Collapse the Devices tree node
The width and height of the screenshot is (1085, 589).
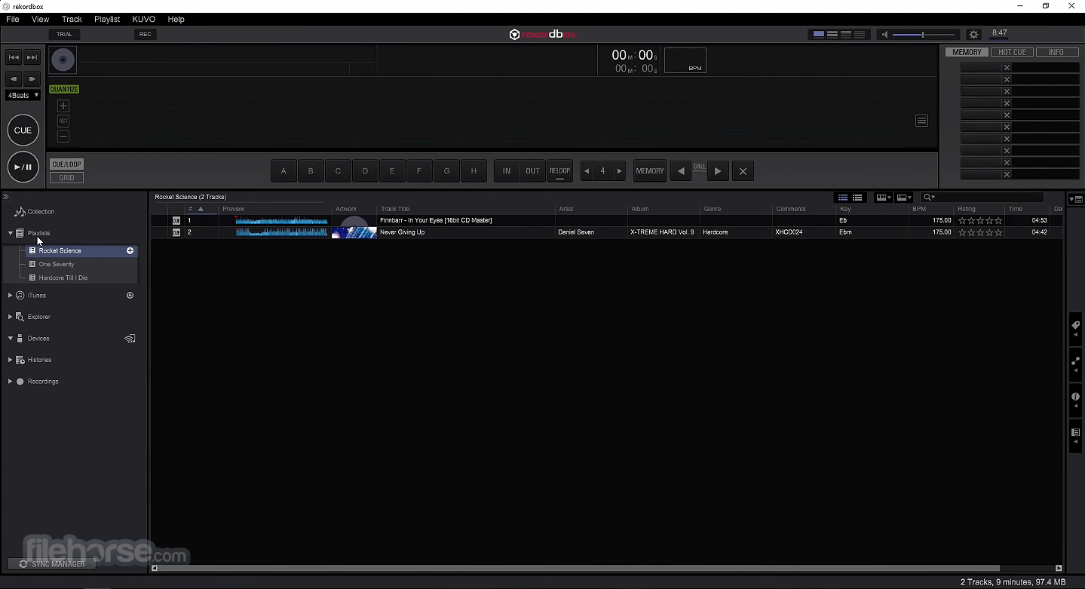click(10, 339)
